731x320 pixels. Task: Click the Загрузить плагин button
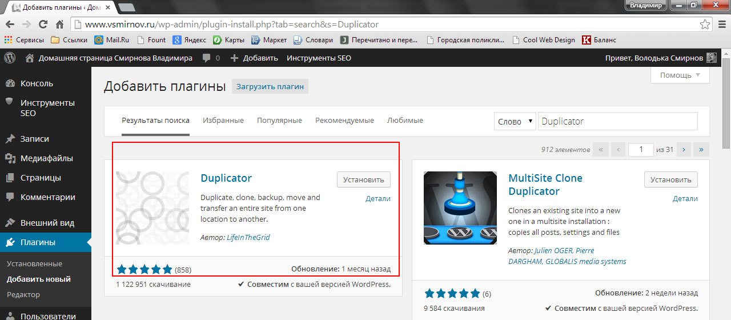coord(270,87)
